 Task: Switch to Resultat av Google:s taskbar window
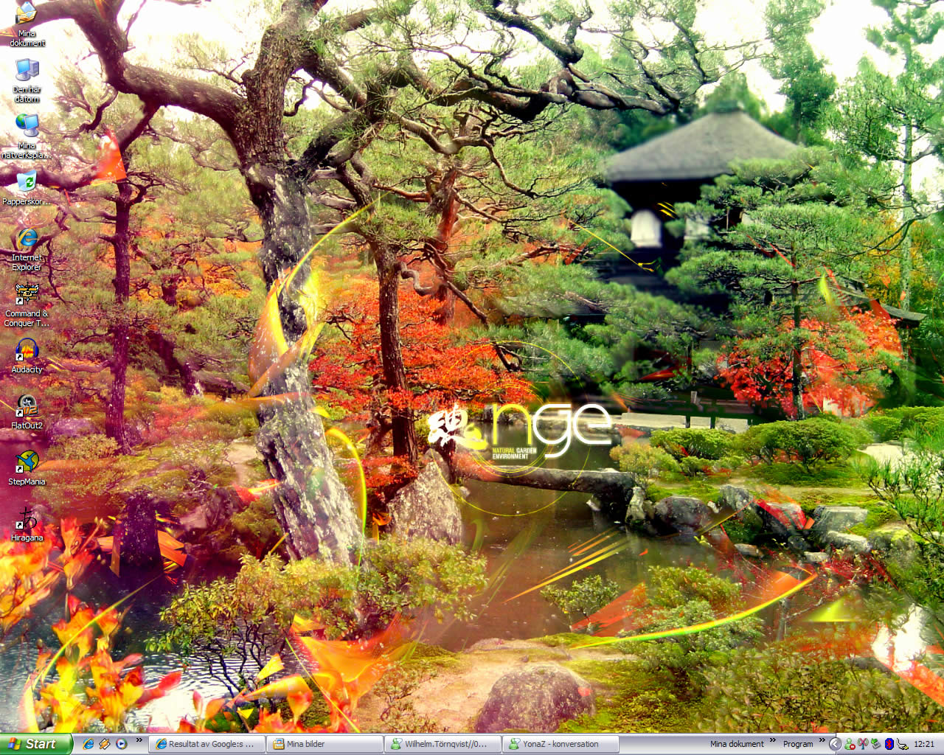coord(206,744)
